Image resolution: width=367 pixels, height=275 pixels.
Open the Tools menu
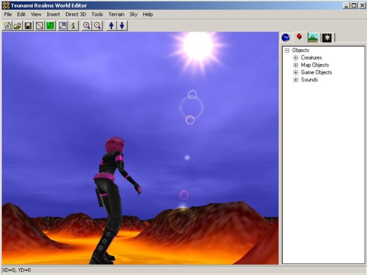pos(97,14)
